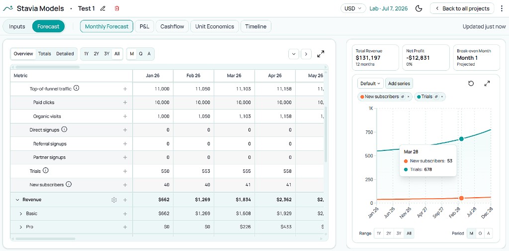Set chart Range to 1Y
Image resolution: width=509 pixels, height=251 pixels.
378,233
